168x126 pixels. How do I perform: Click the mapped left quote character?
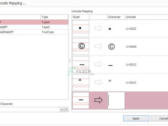point(110,81)
